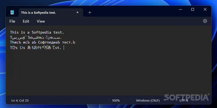Open the View menu
The width and height of the screenshot is (217, 108).
tap(41, 21)
